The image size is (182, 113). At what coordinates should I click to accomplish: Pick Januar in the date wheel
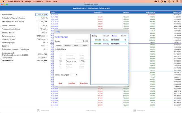tap(69, 64)
